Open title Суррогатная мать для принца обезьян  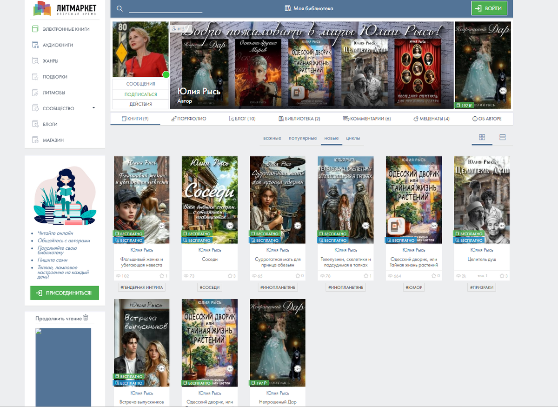click(278, 262)
